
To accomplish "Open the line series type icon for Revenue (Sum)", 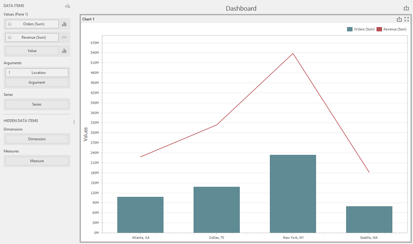I will point(64,37).
